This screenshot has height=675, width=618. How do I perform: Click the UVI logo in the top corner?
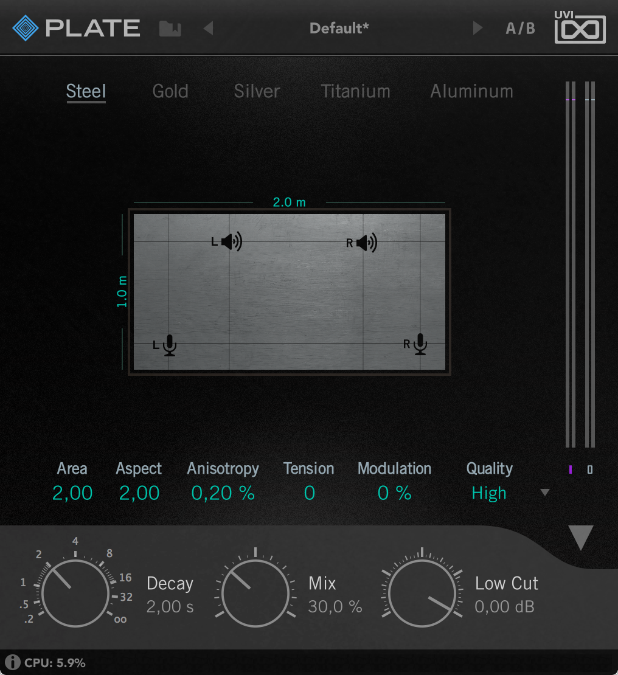pos(579,27)
